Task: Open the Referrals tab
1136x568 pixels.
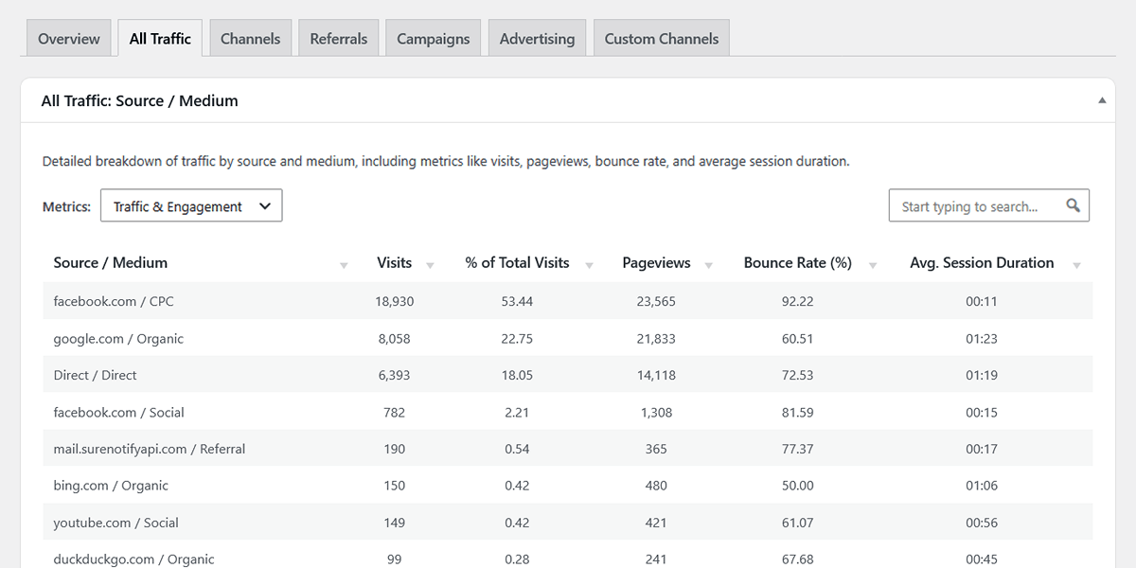Action: [339, 39]
